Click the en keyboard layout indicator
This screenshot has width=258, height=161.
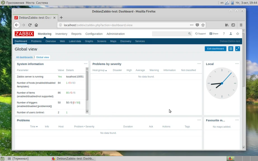[x=222, y=3]
